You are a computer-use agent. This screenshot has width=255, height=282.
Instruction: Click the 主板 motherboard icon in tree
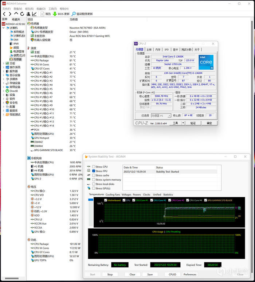point(7,63)
